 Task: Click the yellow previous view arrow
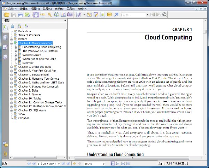click(x=75, y=163)
